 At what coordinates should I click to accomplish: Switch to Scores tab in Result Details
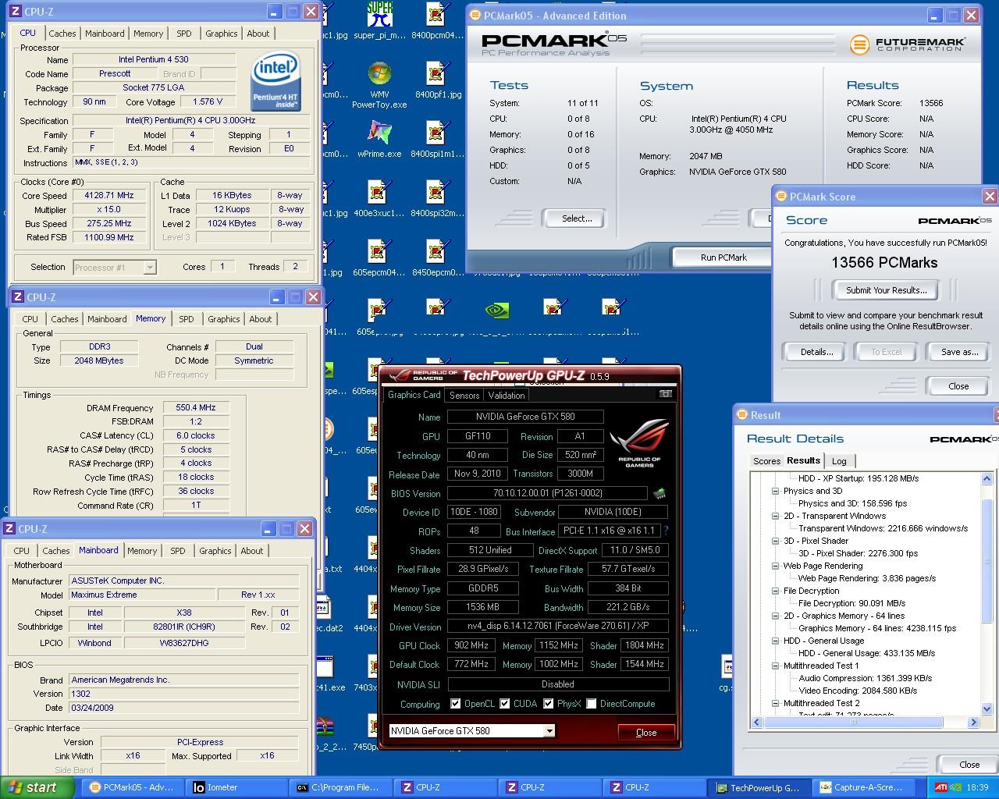click(766, 461)
